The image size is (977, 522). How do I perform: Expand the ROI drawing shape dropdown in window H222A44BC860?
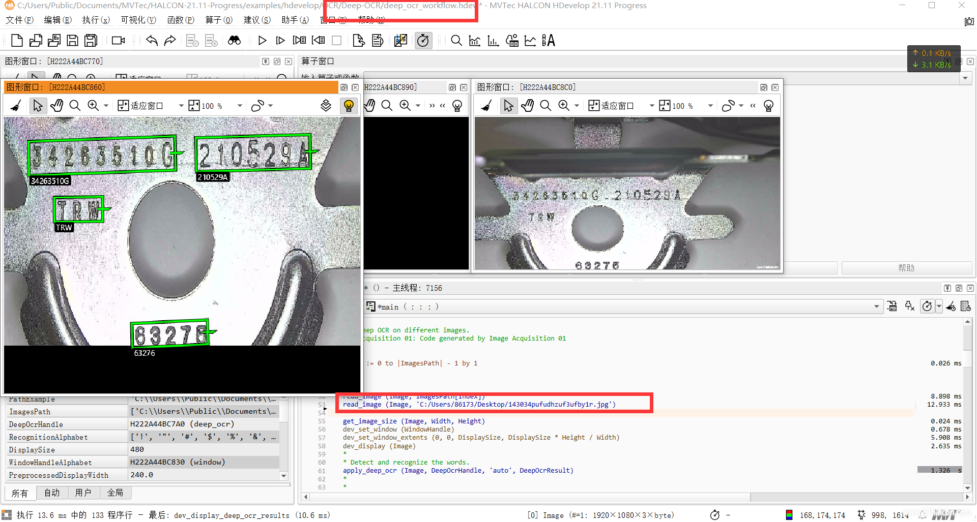coord(270,106)
